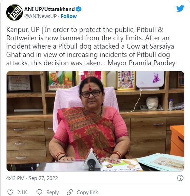Click the words Mayor Pramila Pandey
This screenshot has height=196, width=190.
(x=141, y=63)
